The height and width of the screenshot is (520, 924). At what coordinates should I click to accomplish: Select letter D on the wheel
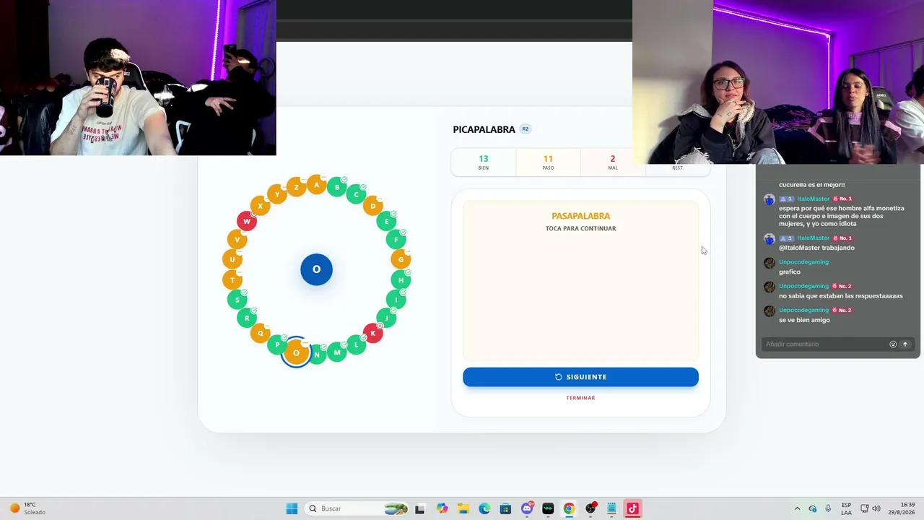click(x=372, y=206)
